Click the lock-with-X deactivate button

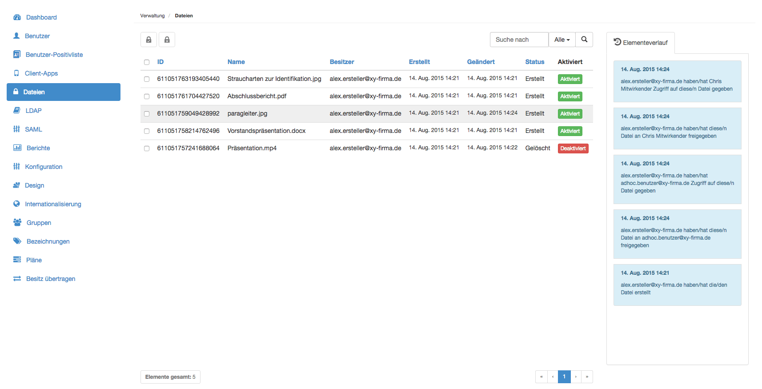[167, 40]
